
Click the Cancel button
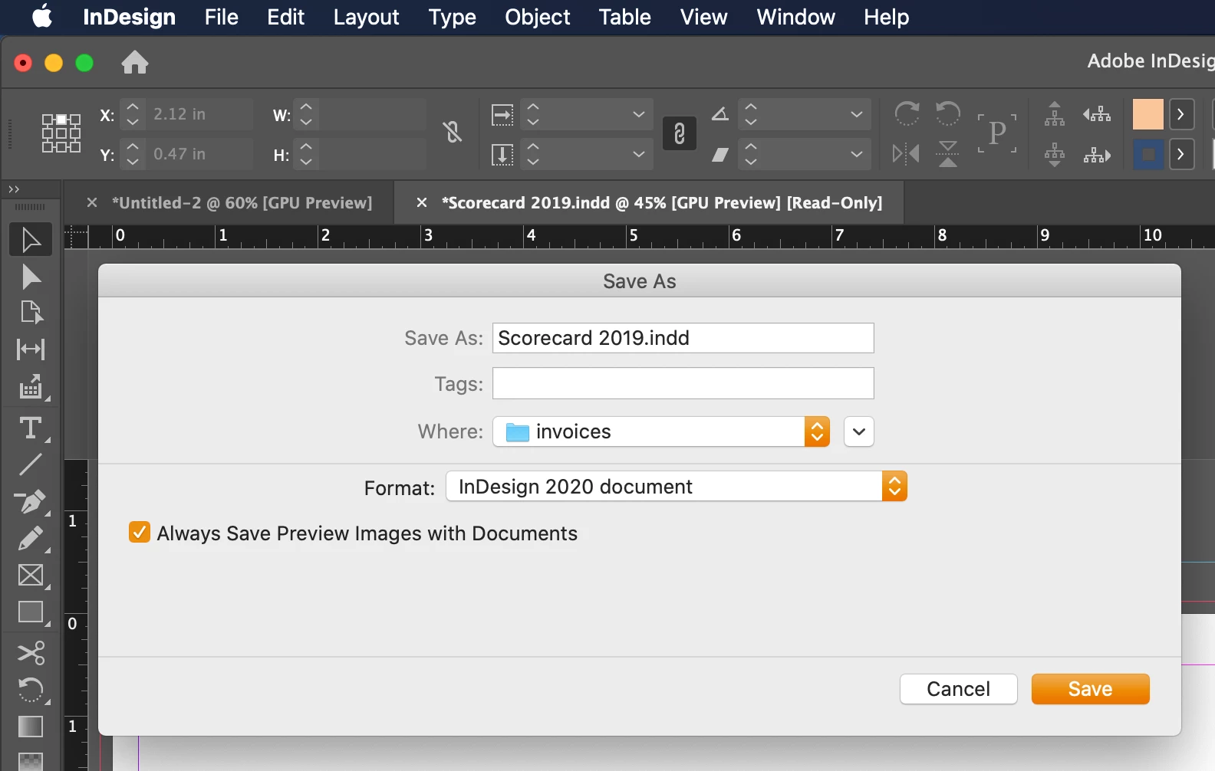pos(958,689)
